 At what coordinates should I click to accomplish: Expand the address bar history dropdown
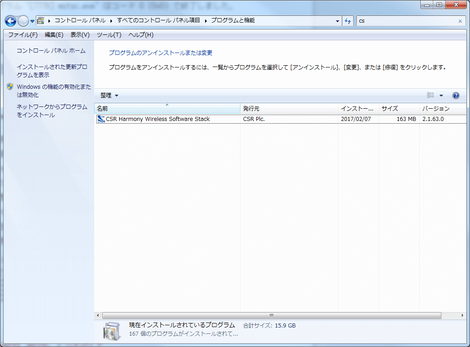[338, 21]
